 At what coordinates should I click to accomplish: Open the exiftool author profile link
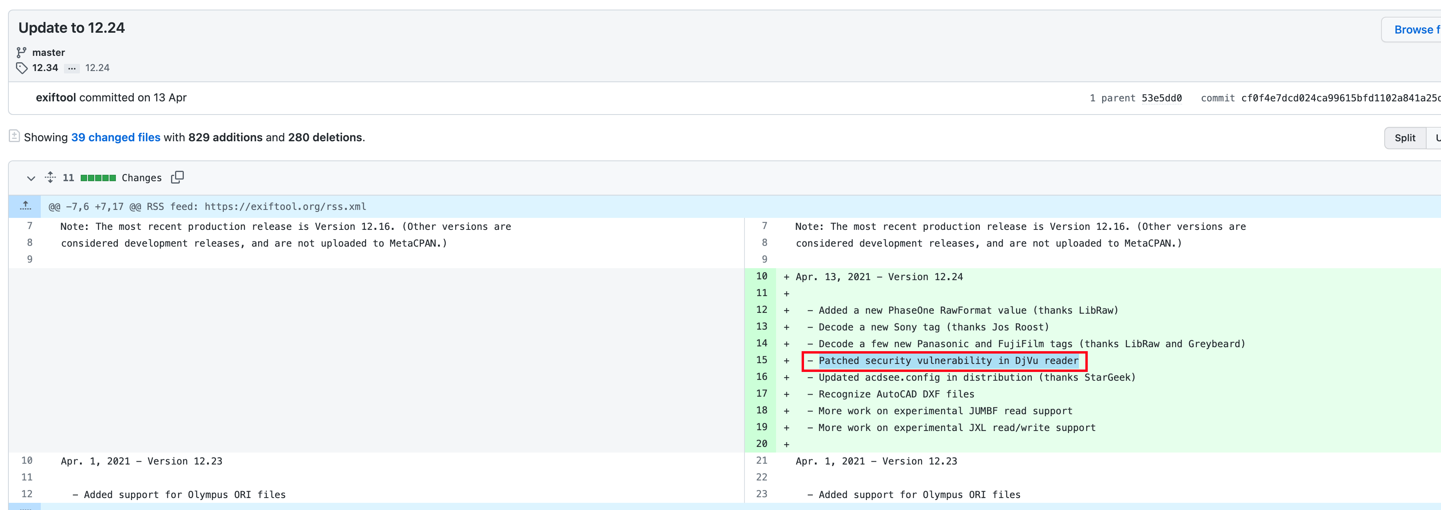pos(56,98)
